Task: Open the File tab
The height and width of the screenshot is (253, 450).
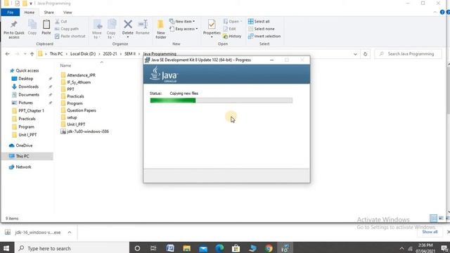Action: click(10, 13)
